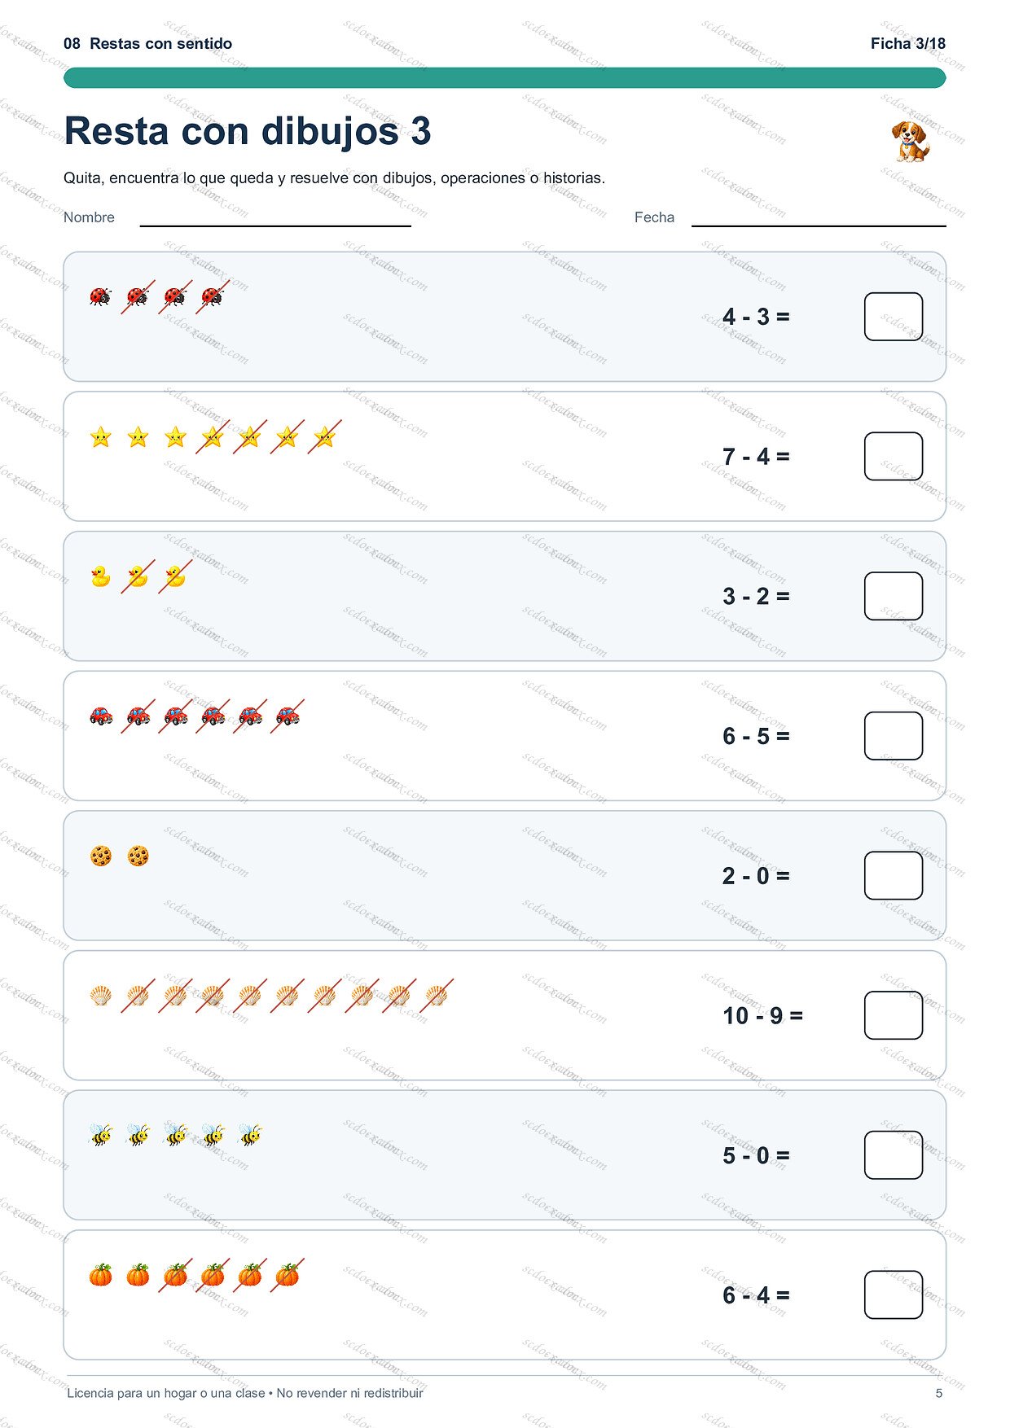Select the answer box for 4 - 3

point(893,317)
